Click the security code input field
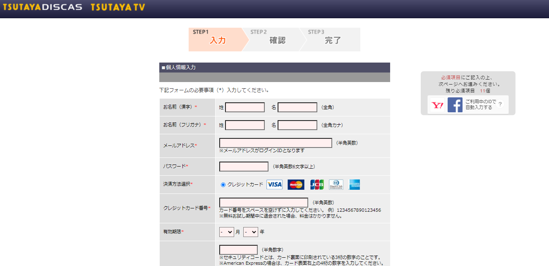Viewport: 549px width, 266px height. click(238, 250)
